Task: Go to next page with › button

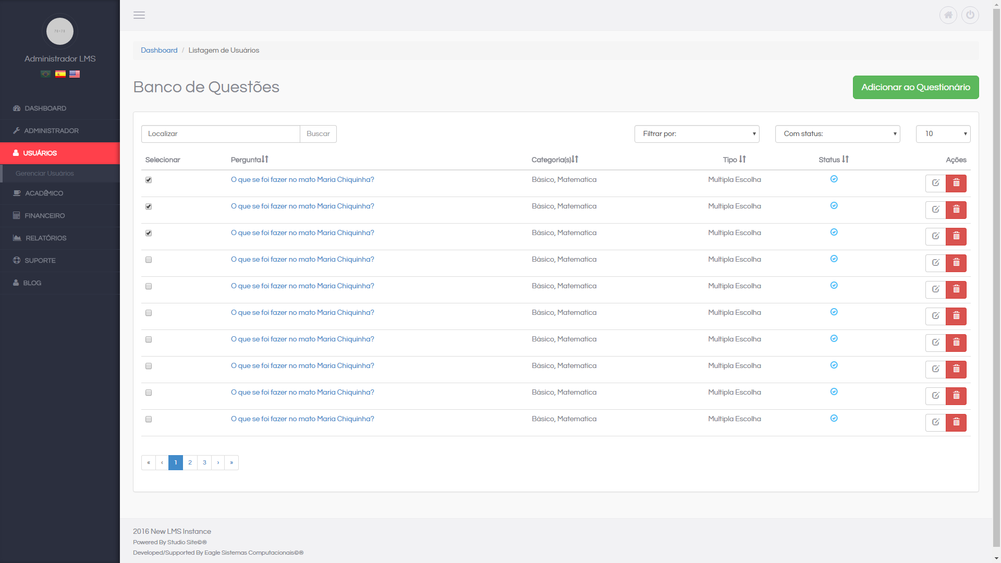Action: [218, 463]
